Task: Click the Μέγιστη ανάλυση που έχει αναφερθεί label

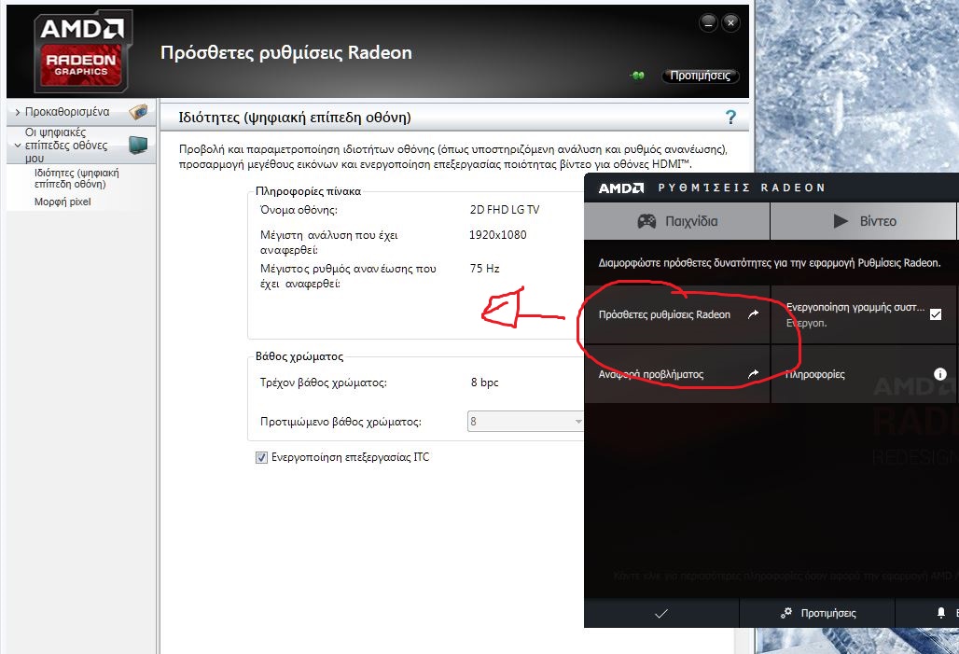Action: pyautogui.click(x=329, y=243)
